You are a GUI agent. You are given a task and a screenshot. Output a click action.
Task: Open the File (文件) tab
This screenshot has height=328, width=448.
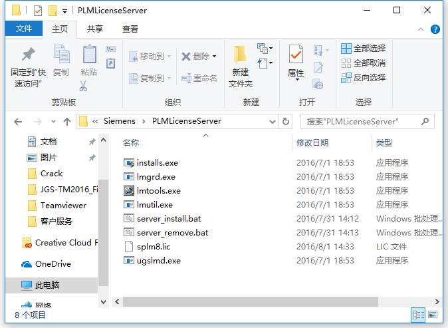pyautogui.click(x=24, y=29)
